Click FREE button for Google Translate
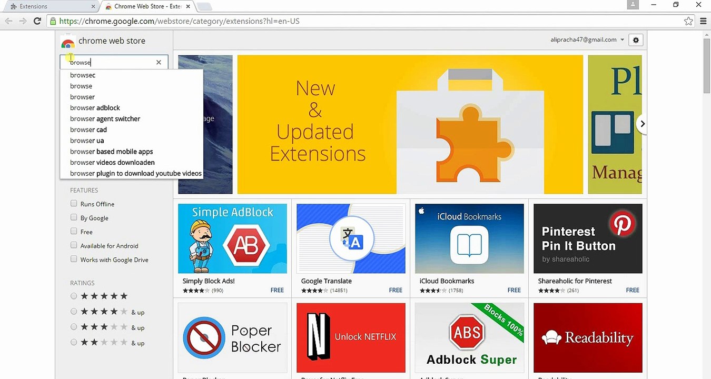 (396, 290)
